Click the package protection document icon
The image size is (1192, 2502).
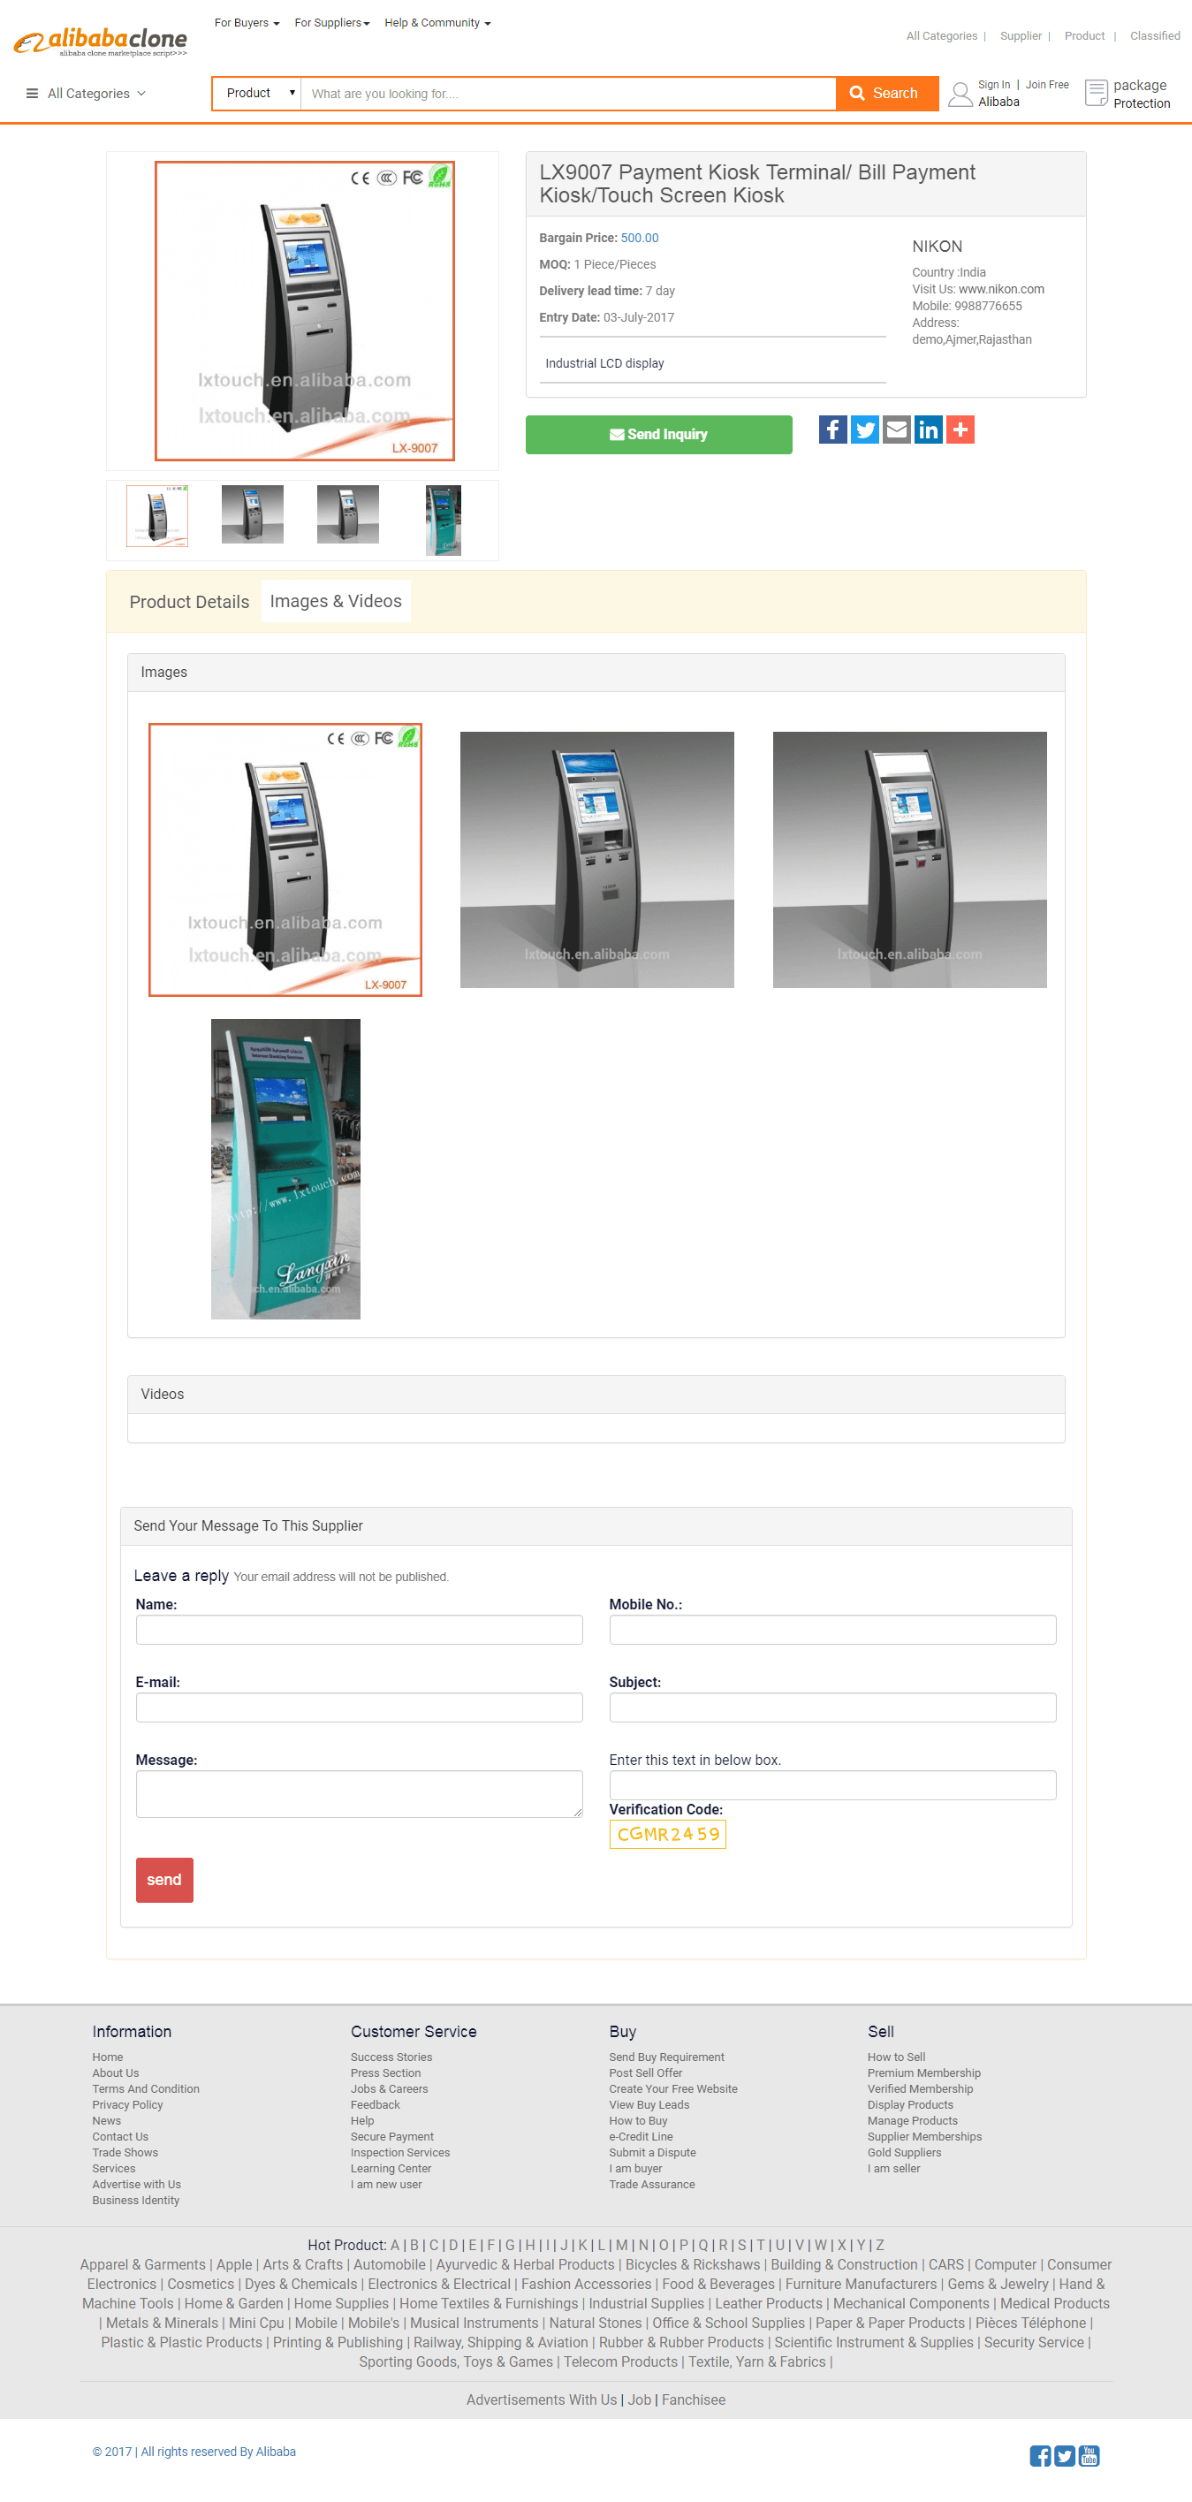(1096, 94)
